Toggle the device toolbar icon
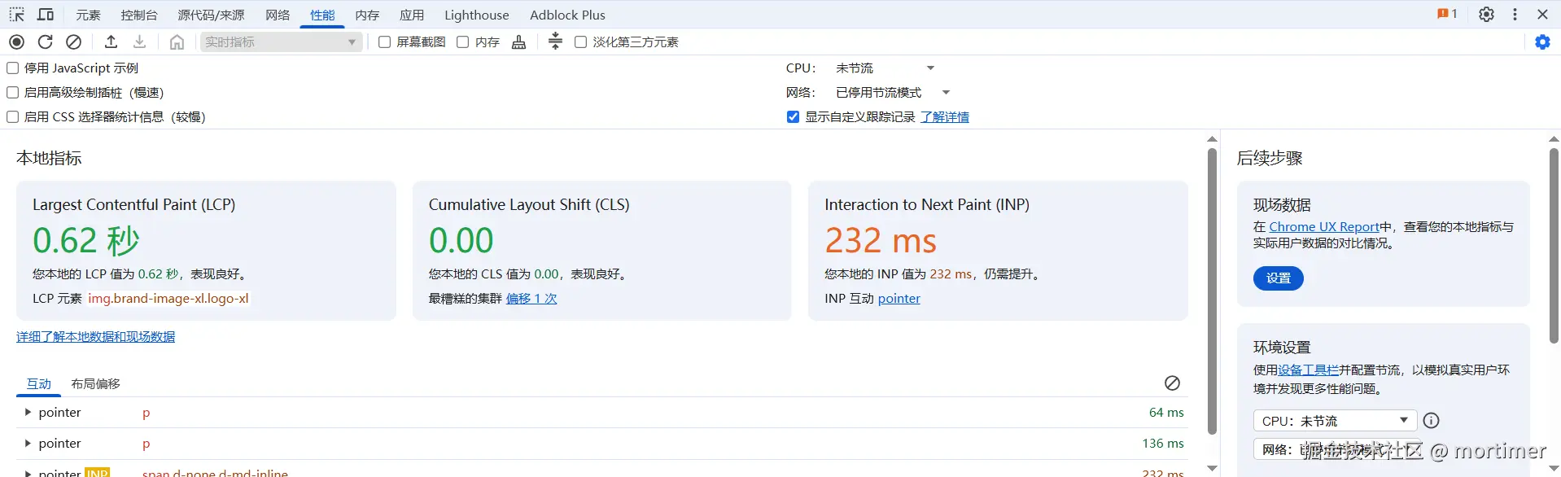Viewport: 1561px width, 477px height. click(46, 15)
